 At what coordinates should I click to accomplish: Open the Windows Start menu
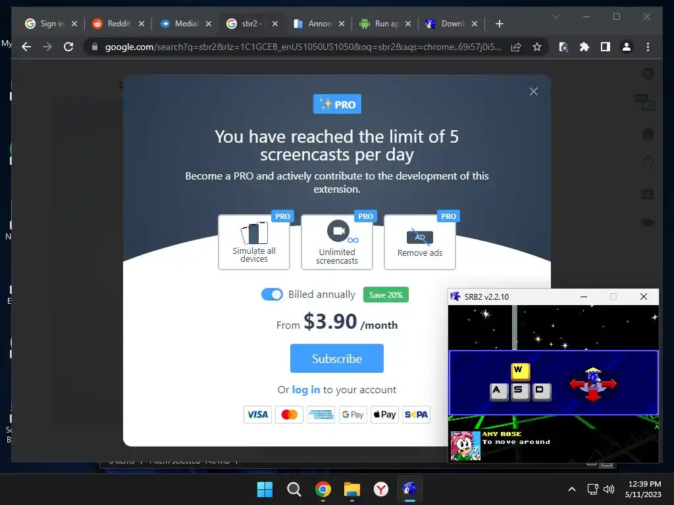tap(265, 489)
